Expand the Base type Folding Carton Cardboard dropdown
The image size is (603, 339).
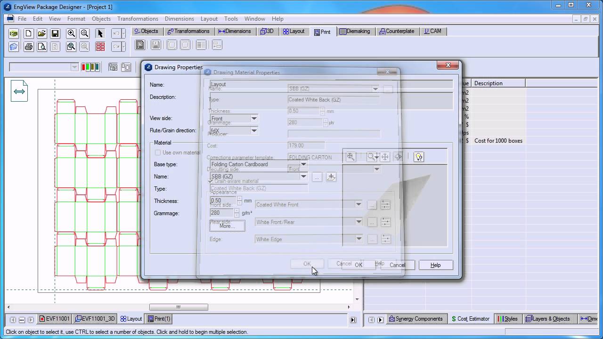[303, 164]
